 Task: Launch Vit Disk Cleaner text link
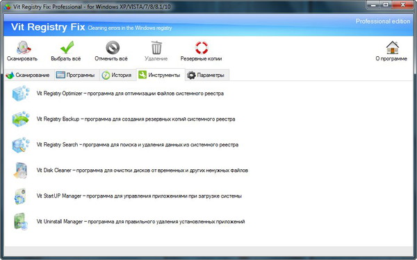(x=142, y=171)
